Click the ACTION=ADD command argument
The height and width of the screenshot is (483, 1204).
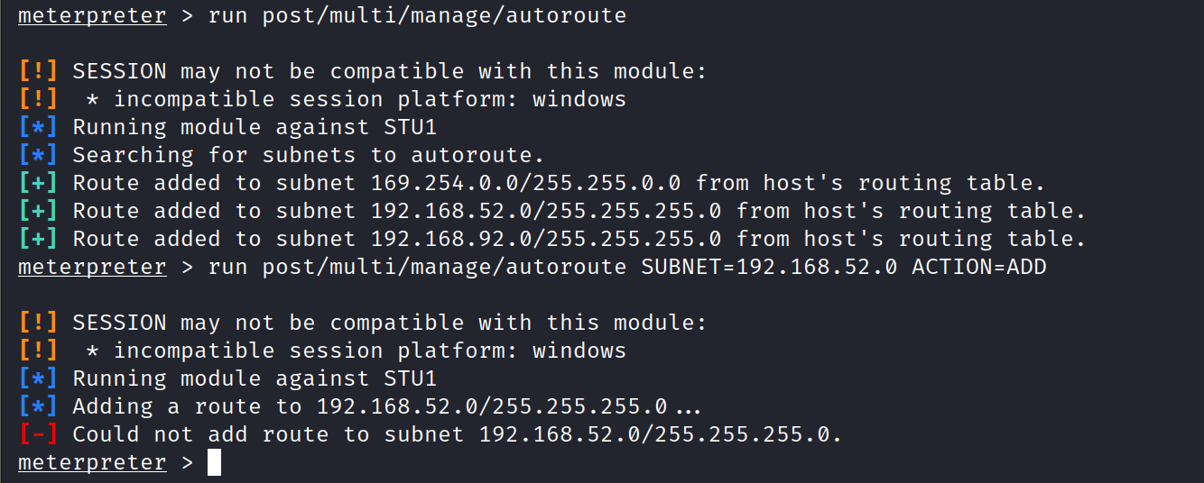978,267
